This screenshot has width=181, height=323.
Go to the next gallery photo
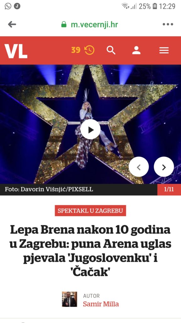click(164, 167)
